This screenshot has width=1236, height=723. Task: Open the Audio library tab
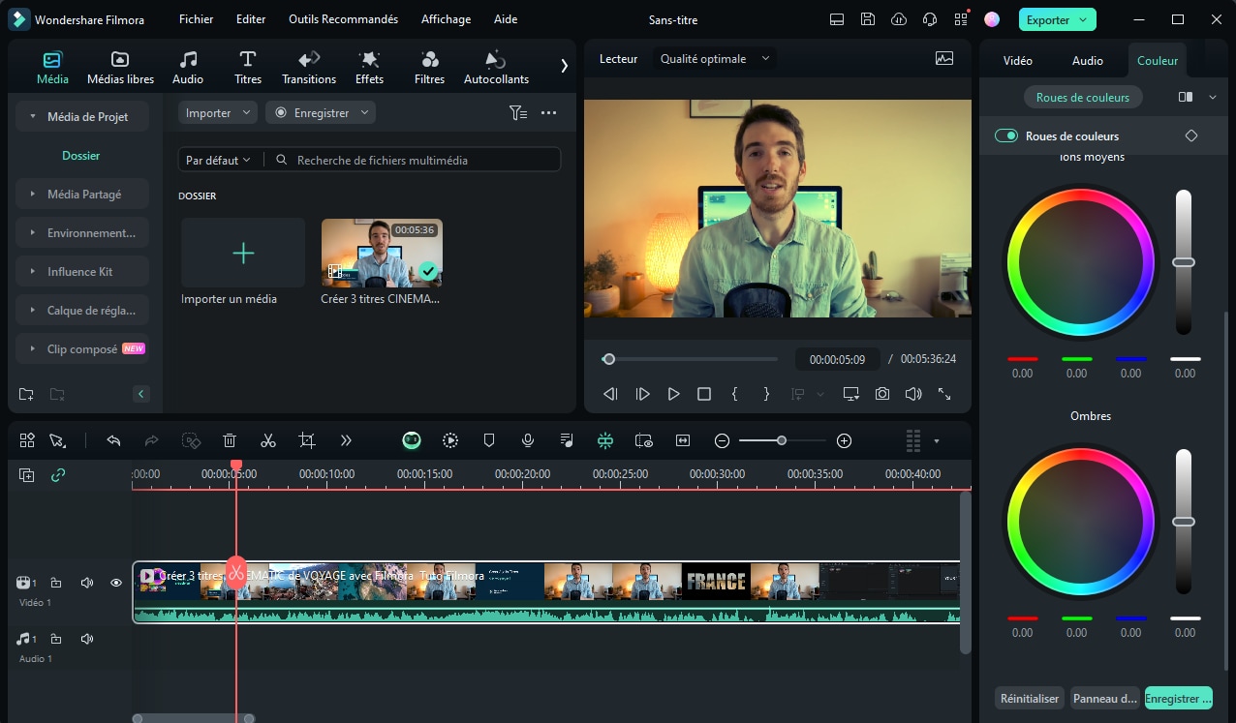click(188, 68)
